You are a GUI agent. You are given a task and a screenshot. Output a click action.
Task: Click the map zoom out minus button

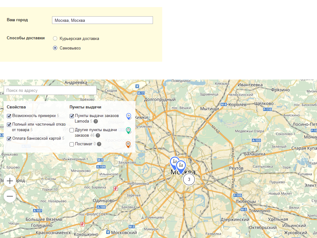[10, 196]
